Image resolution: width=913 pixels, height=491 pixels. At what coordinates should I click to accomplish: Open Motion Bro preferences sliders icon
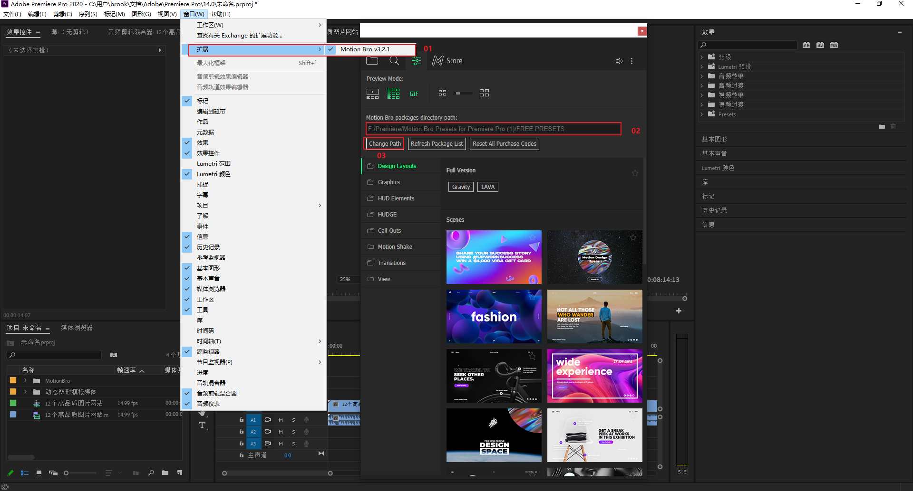(416, 60)
